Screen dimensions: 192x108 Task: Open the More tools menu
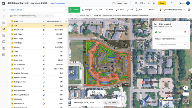pos(151,10)
